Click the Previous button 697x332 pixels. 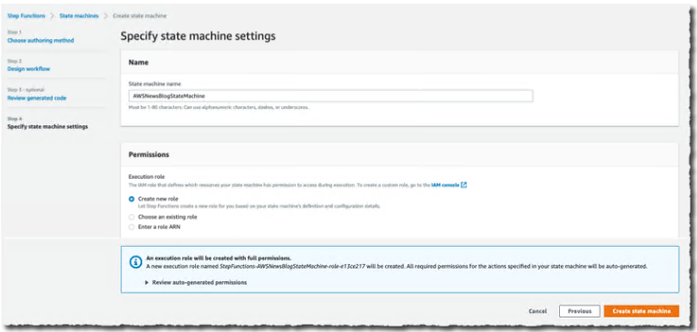(580, 311)
